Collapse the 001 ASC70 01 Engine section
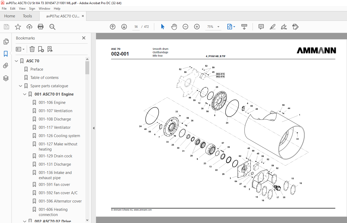This screenshot has height=223, width=347. (25, 94)
